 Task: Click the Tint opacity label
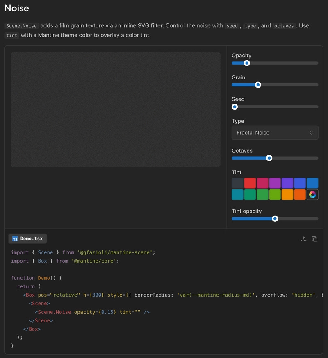point(246,211)
